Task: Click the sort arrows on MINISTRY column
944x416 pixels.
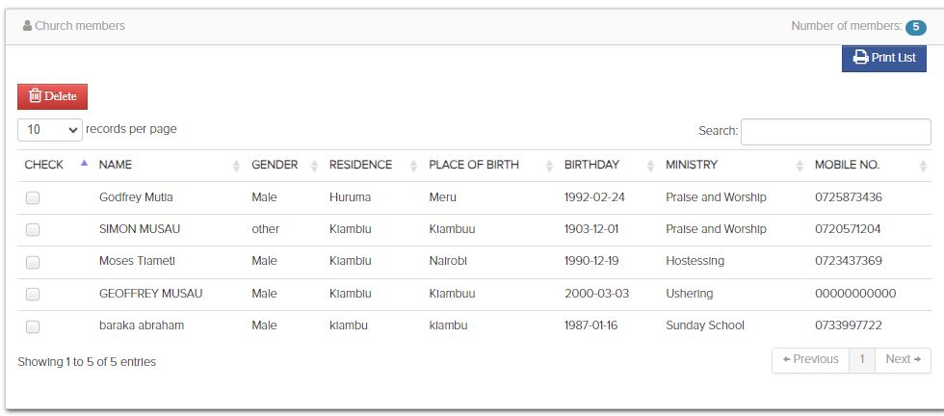Action: pyautogui.click(x=800, y=166)
